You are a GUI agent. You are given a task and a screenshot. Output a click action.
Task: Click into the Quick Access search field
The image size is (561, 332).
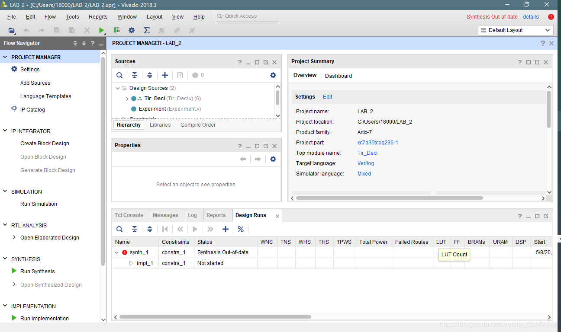click(x=248, y=16)
